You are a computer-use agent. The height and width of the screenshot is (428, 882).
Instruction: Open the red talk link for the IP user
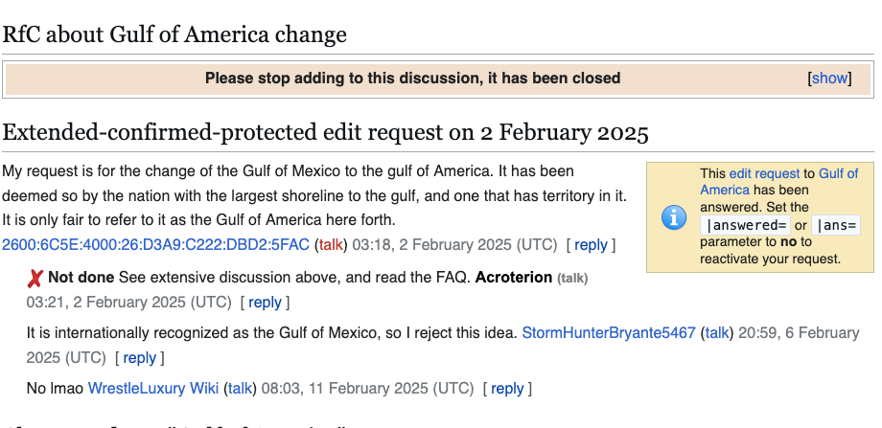tap(331, 244)
